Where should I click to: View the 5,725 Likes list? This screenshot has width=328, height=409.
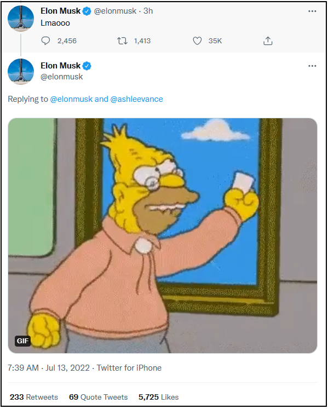(159, 397)
